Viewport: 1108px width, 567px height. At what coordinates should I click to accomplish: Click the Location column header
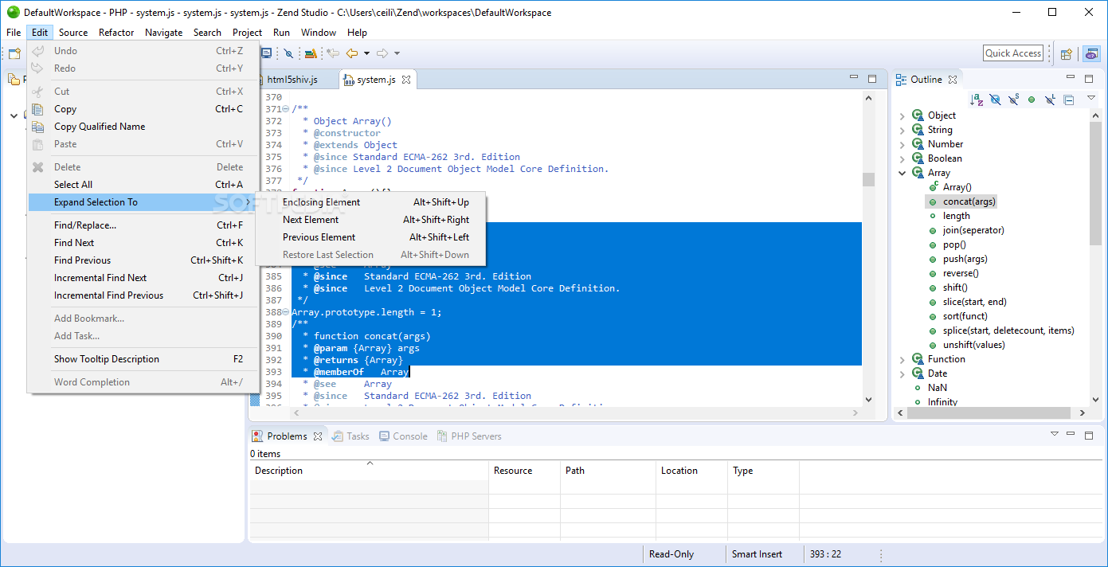[691, 471]
